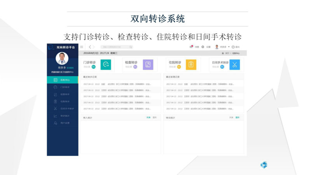Viewport: 311px width, 175px height.
Task: Click the 双向转诊平台 title text
Action: [x=66, y=47]
